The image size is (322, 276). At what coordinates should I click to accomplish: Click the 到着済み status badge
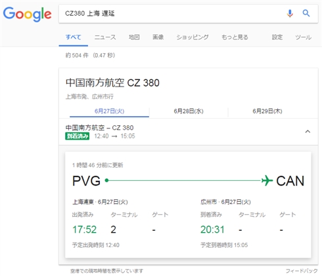coord(77,136)
